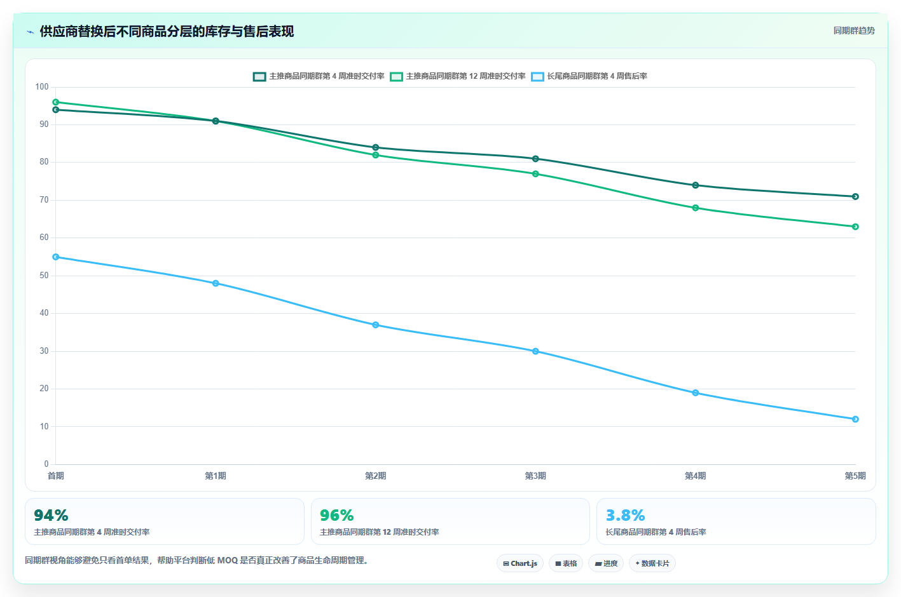Click the 3.8% stat value

pyautogui.click(x=625, y=515)
